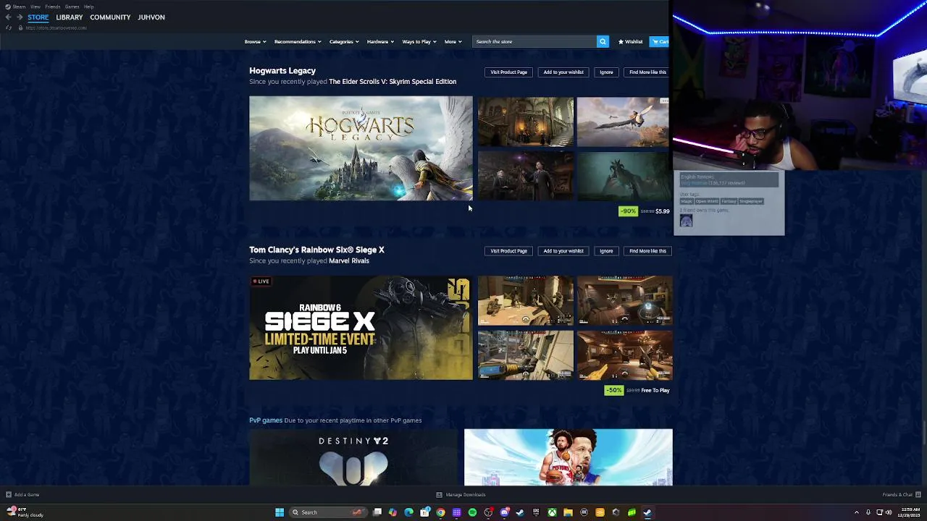Open the weather widget

25,512
